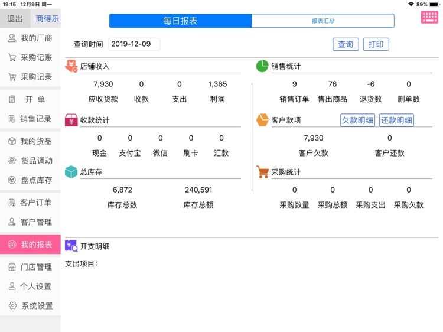
Task: Click the 微信 label
Action: (x=161, y=153)
